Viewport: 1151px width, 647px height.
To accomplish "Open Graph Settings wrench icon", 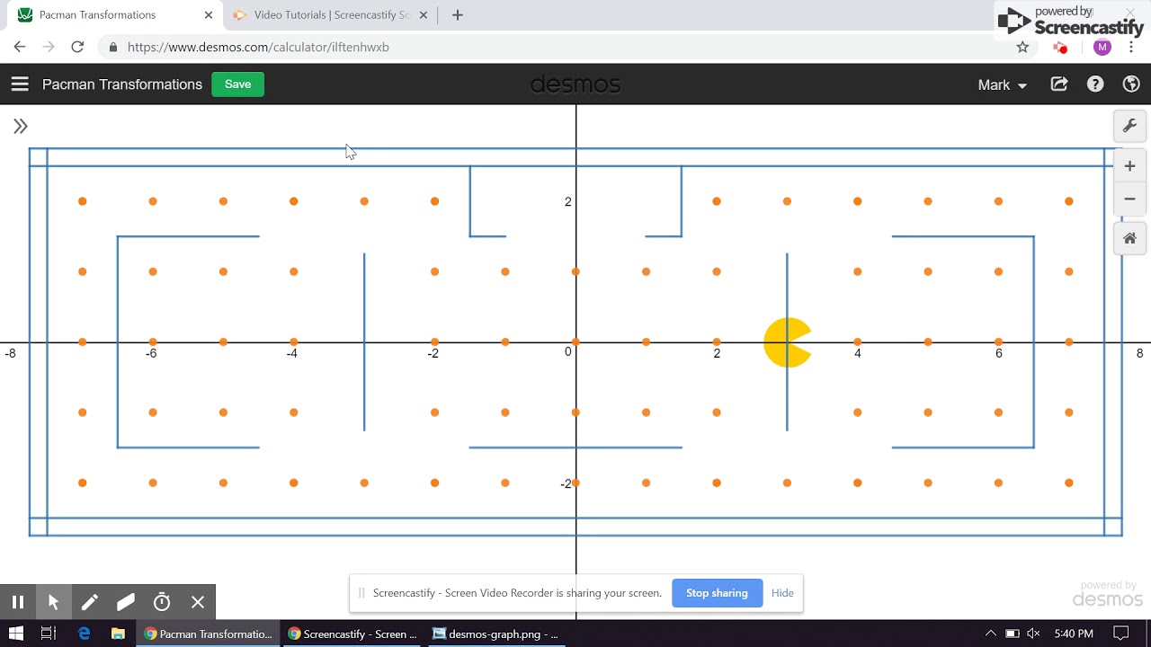I will tap(1130, 126).
